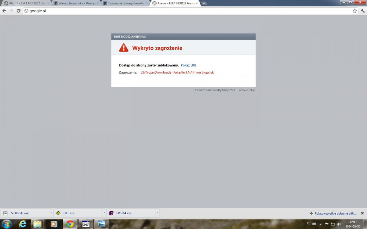Click the JS/TrojanDownloader.FakeAlert.NAK threat name
The image size is (367, 229).
coord(178,72)
